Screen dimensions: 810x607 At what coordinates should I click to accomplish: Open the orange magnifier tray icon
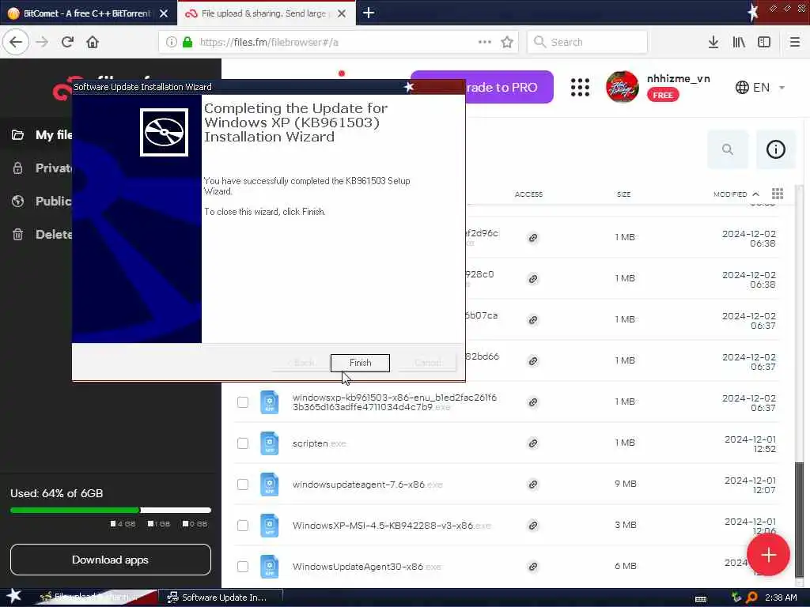(x=751, y=598)
